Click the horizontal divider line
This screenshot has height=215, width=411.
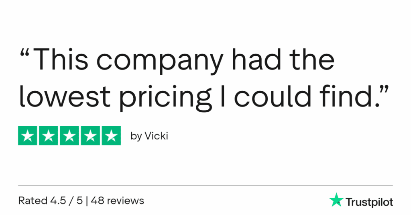click(205, 185)
